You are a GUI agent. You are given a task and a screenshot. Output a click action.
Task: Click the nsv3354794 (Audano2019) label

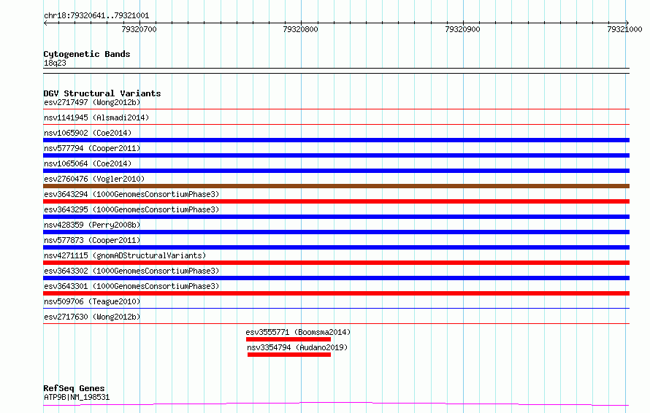pyautogui.click(x=297, y=347)
